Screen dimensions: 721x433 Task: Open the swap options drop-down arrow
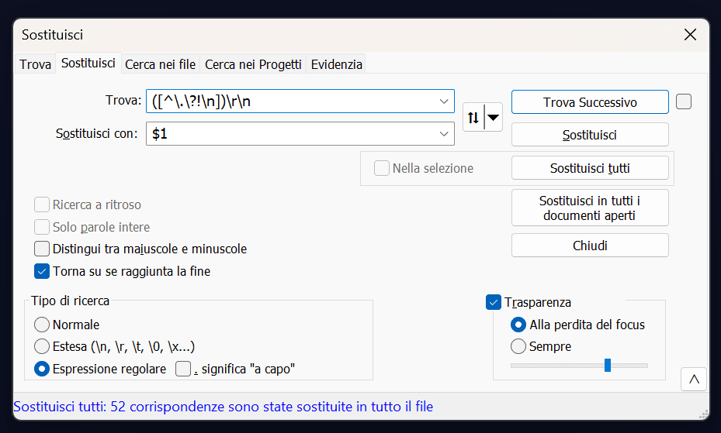[493, 118]
